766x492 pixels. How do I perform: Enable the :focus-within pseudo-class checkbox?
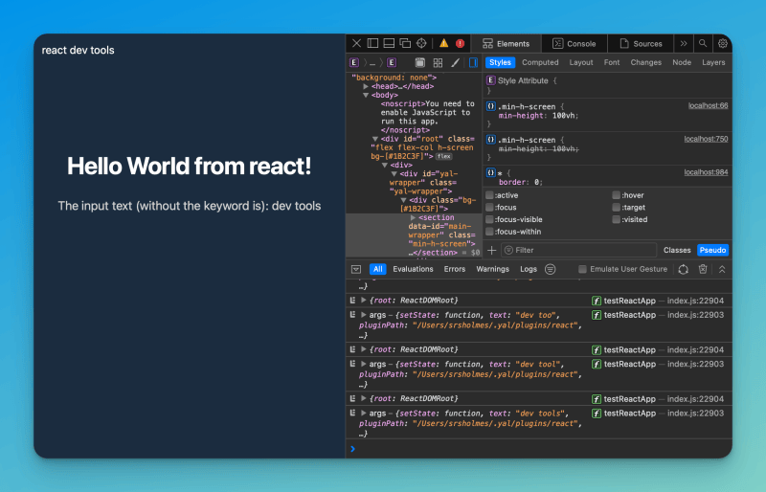click(489, 232)
